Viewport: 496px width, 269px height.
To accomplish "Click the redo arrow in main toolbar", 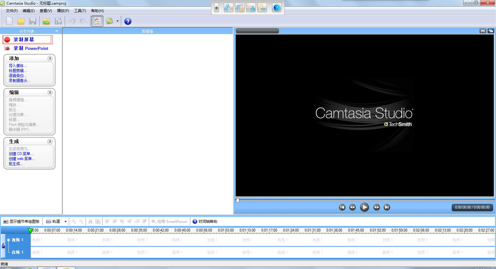I will point(83,21).
